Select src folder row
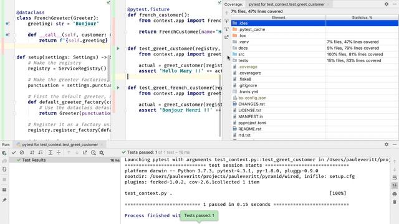This screenshot has height=224, width=399. click(315, 54)
